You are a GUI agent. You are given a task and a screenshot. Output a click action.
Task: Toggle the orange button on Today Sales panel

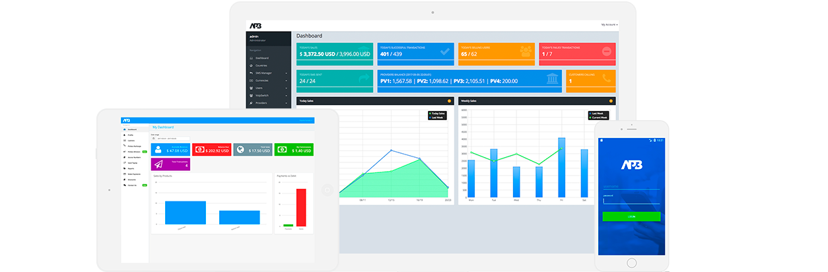pos(450,101)
